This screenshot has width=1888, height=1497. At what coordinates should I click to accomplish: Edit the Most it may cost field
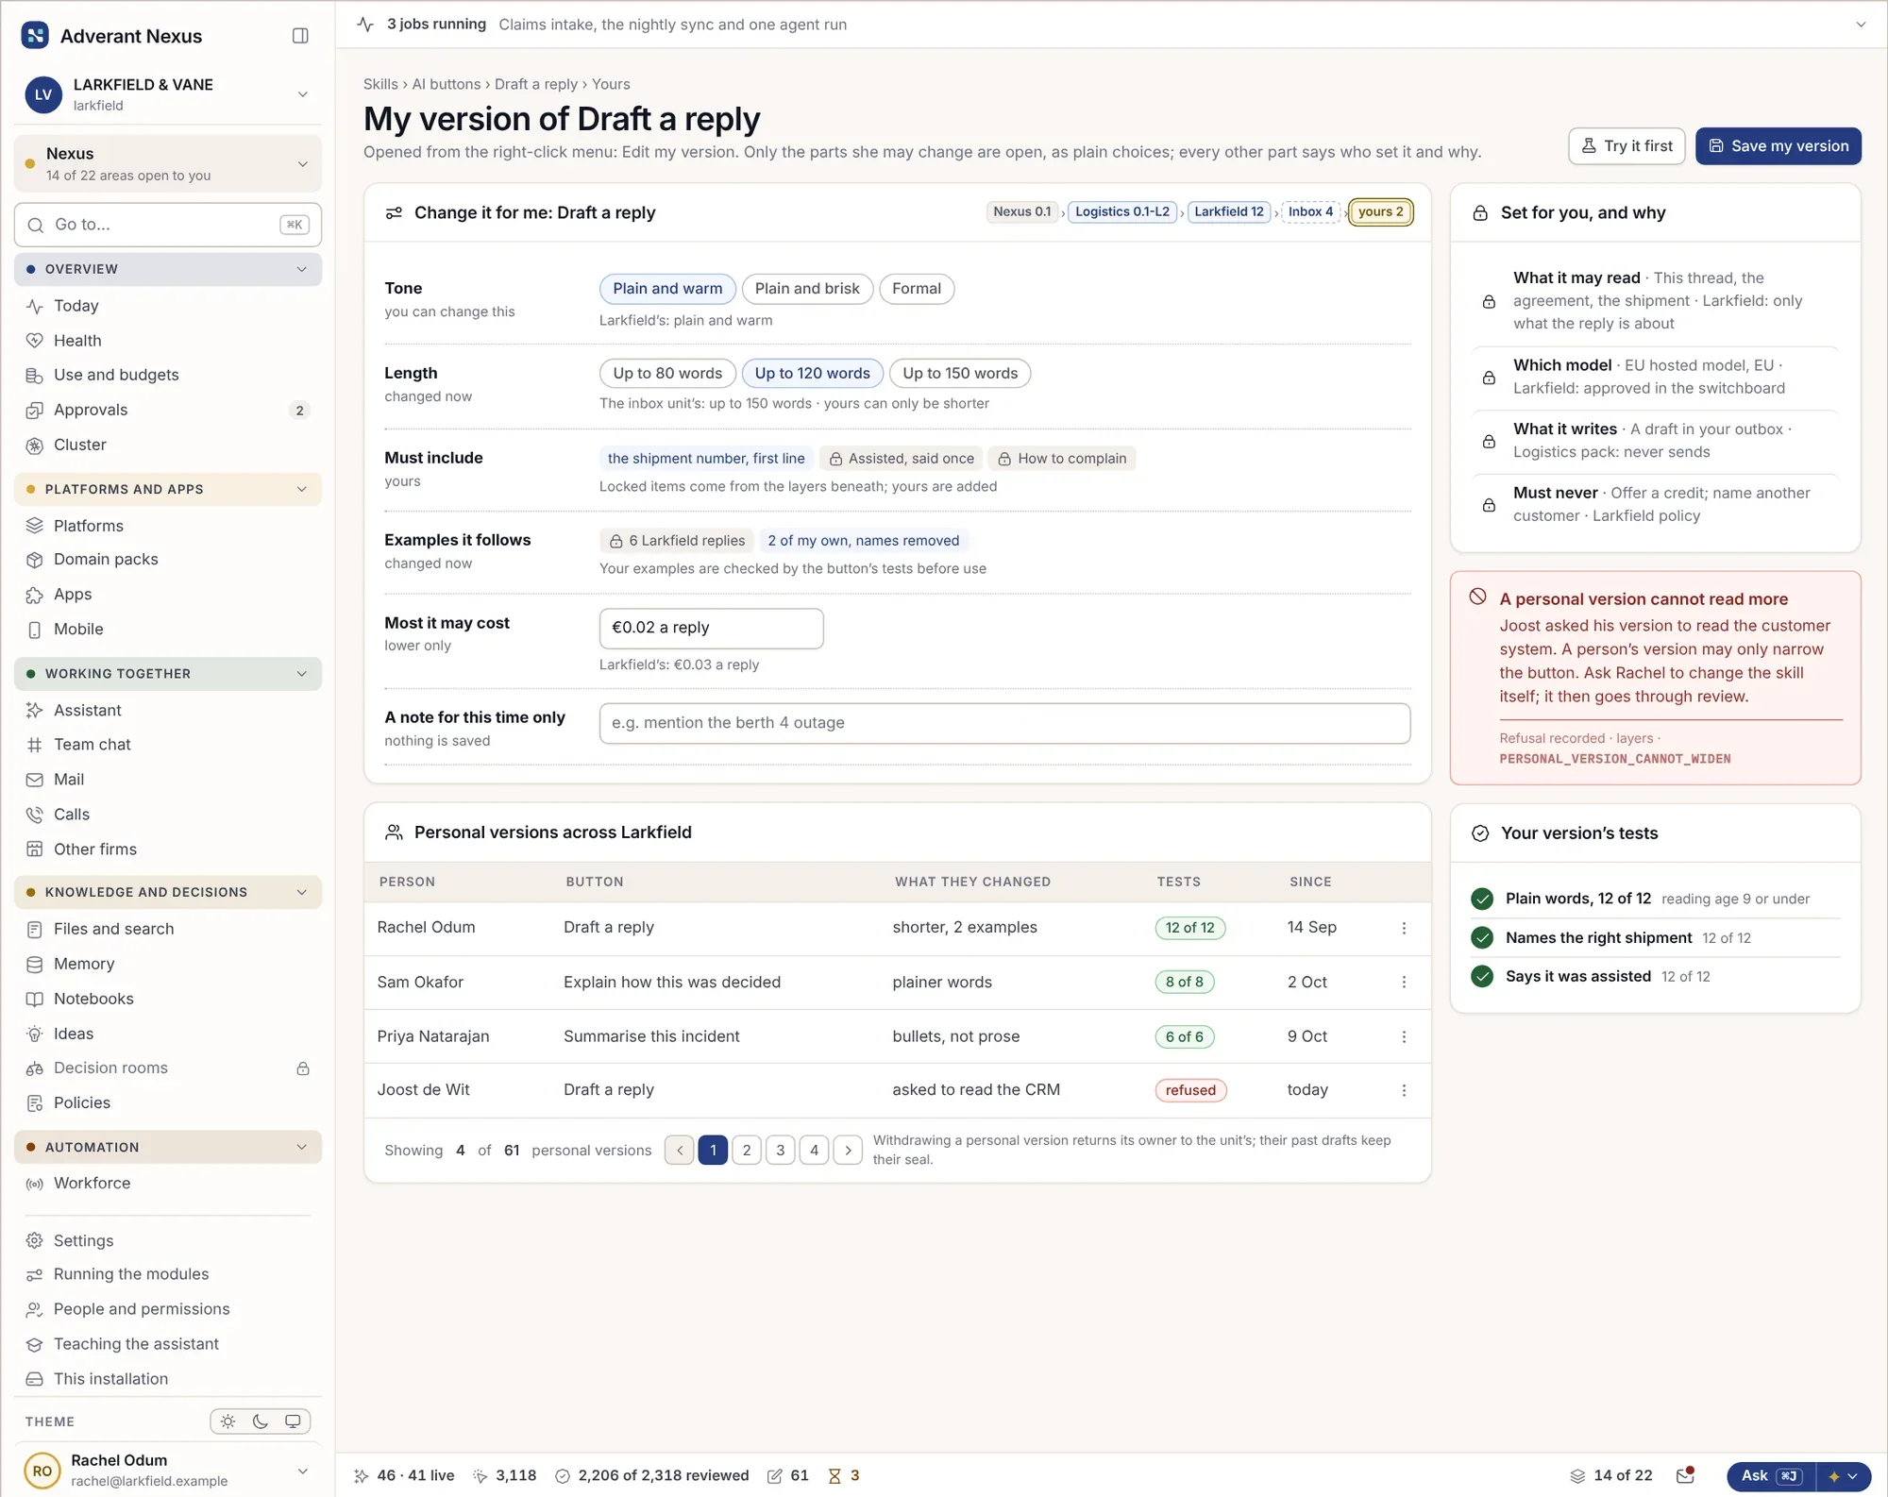(x=711, y=628)
